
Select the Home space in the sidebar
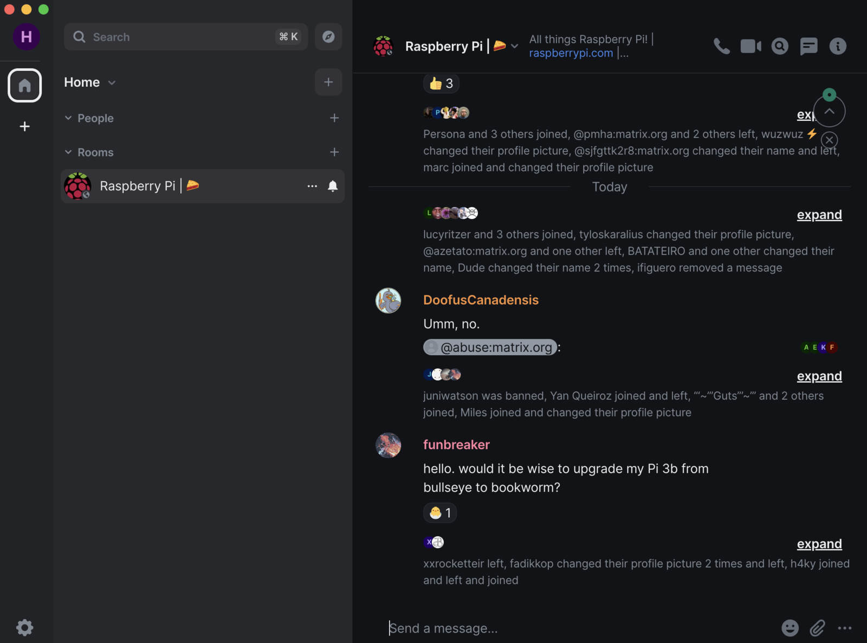click(24, 85)
